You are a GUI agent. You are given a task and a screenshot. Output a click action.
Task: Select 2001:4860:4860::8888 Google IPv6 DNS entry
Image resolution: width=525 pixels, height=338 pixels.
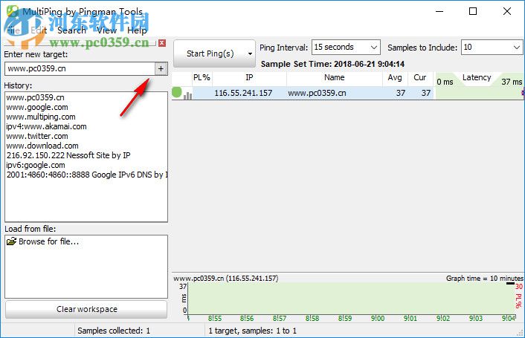[87, 175]
